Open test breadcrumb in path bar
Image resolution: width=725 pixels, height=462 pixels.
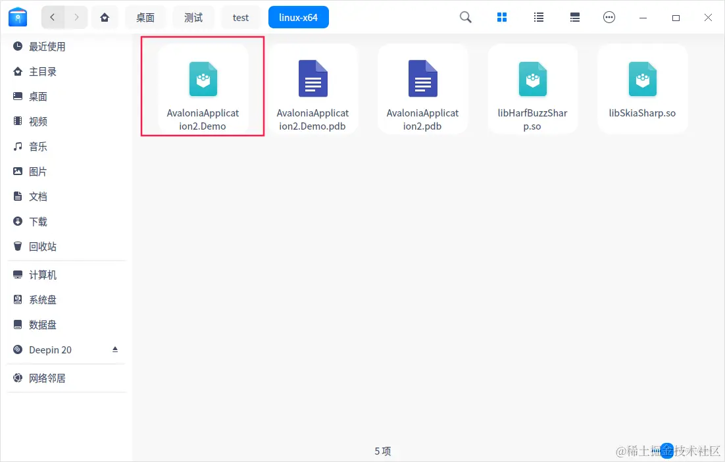point(240,18)
